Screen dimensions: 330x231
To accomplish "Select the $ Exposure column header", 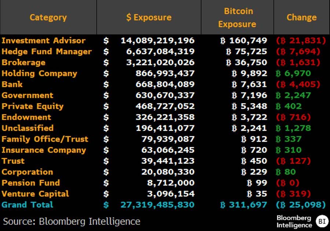I will pos(149,17).
